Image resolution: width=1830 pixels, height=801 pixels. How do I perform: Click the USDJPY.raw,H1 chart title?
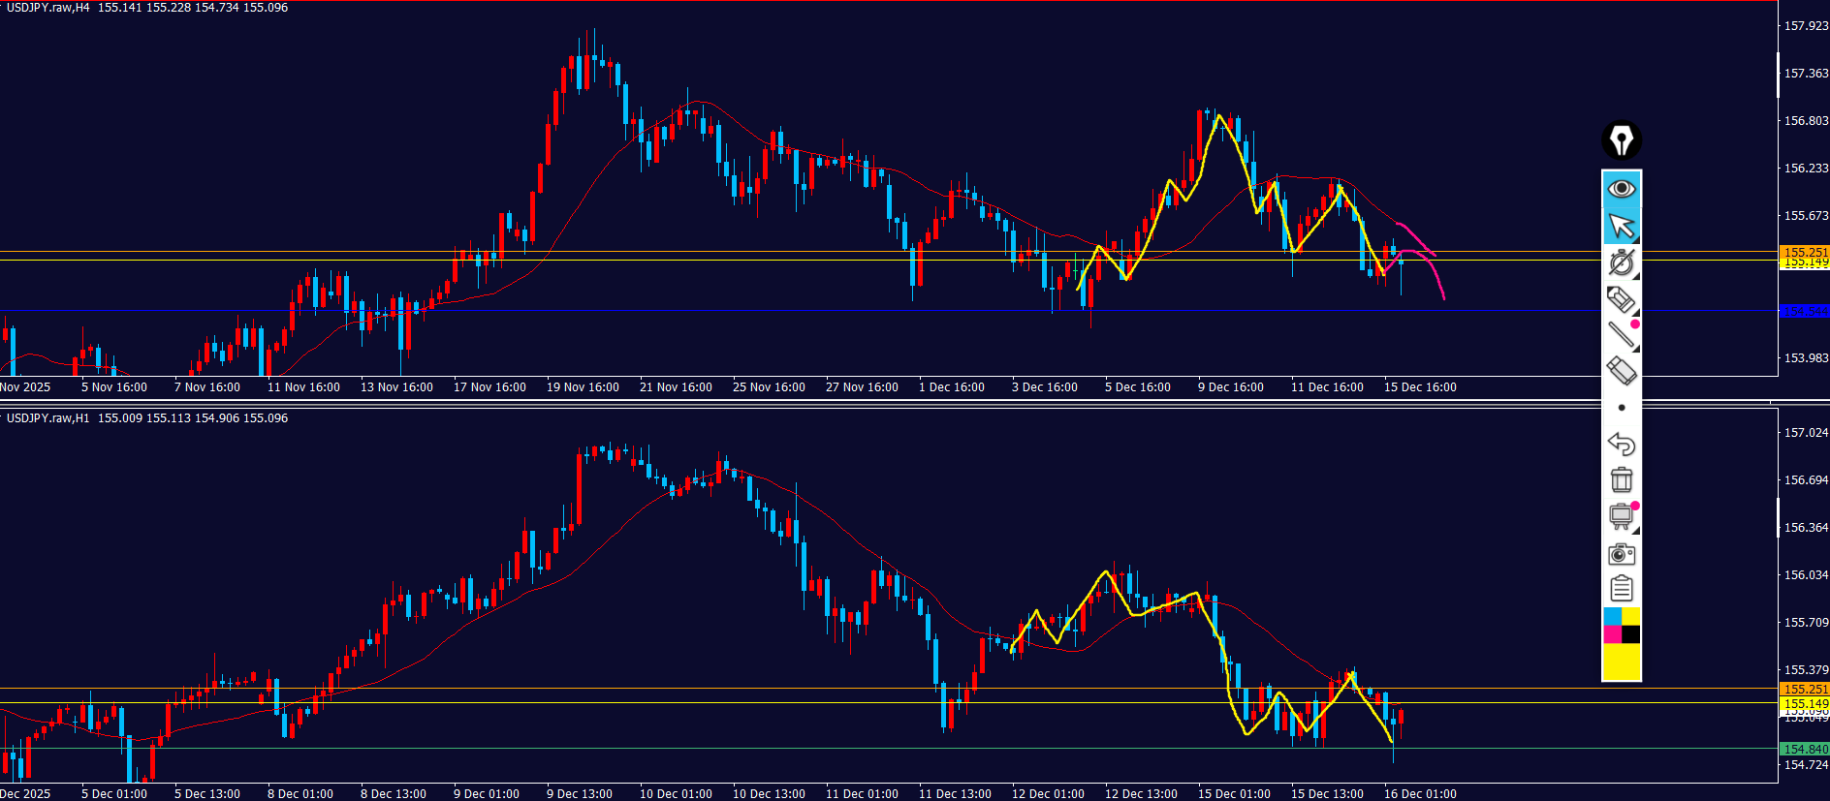point(48,418)
